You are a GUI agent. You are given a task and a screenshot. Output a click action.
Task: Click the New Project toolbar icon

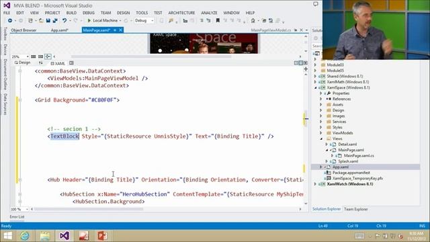click(31, 21)
